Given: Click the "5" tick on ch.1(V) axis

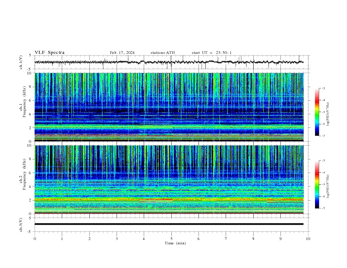Looking at the screenshot, I should 31,56.
